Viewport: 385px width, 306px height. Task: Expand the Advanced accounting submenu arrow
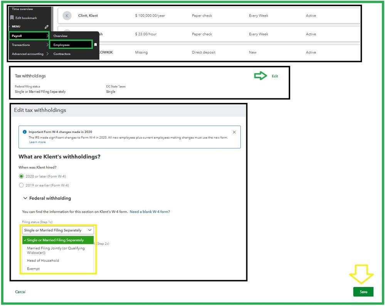47,54
